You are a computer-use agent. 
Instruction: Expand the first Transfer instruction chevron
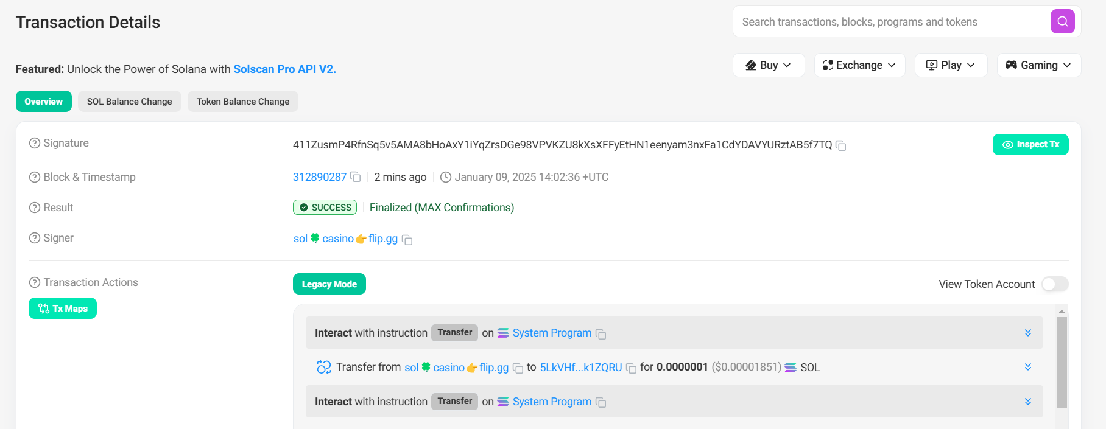[1028, 333]
